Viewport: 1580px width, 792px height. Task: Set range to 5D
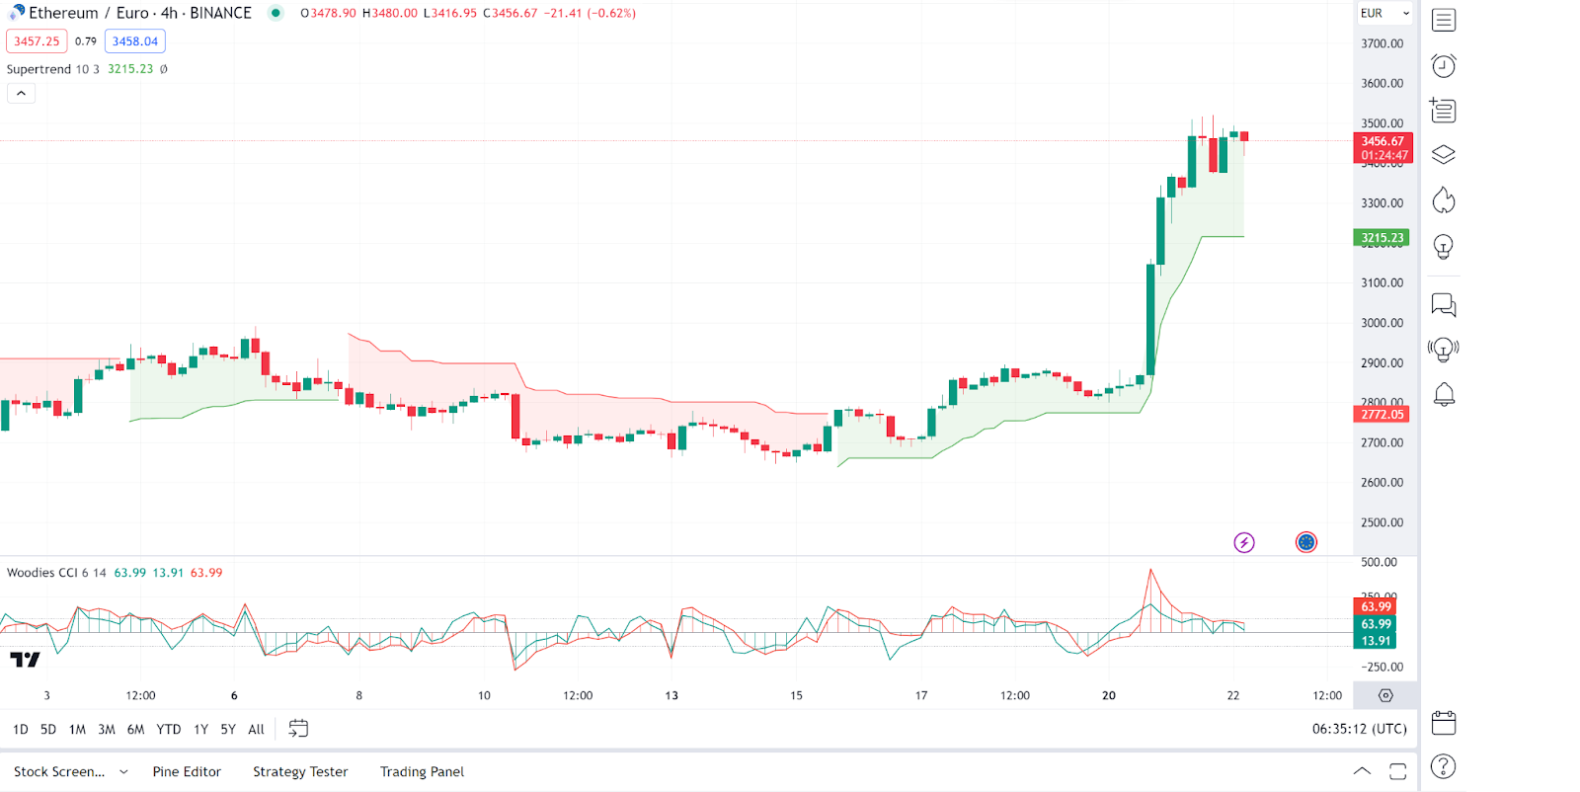[x=48, y=730]
